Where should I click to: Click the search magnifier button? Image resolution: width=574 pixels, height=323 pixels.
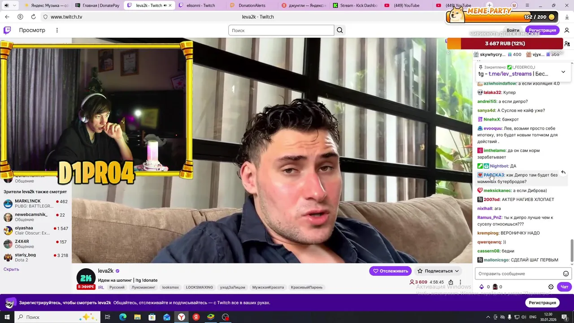tap(340, 30)
